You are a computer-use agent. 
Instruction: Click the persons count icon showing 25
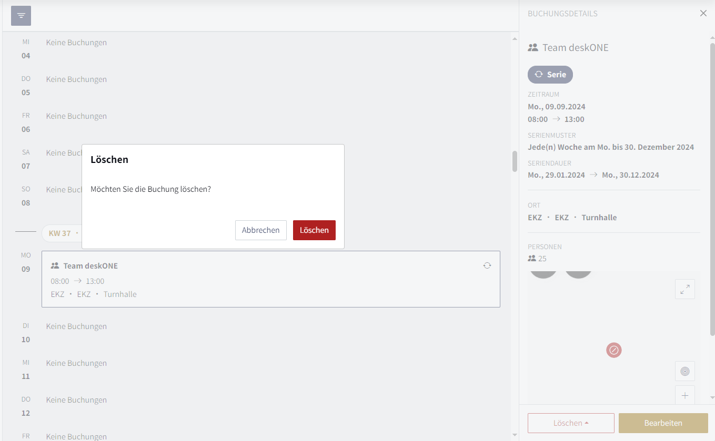(532, 259)
